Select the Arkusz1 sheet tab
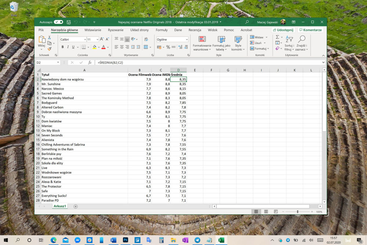 tap(60, 206)
